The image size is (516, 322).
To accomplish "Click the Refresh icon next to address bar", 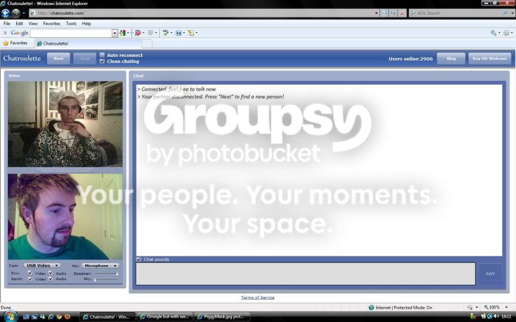I will coord(393,13).
